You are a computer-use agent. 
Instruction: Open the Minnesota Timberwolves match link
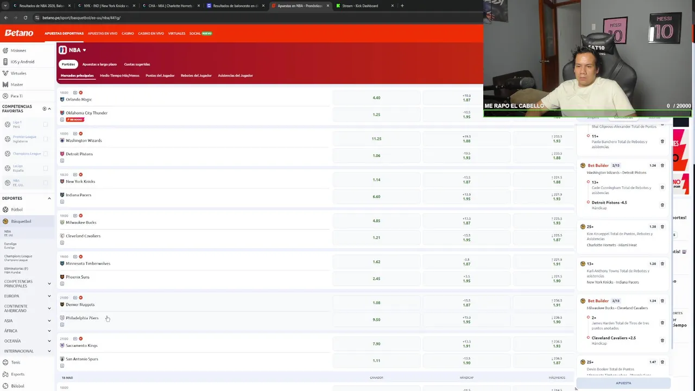point(88,263)
